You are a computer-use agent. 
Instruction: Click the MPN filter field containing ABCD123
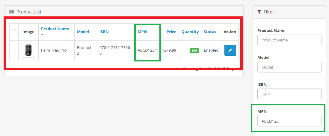click(x=289, y=121)
